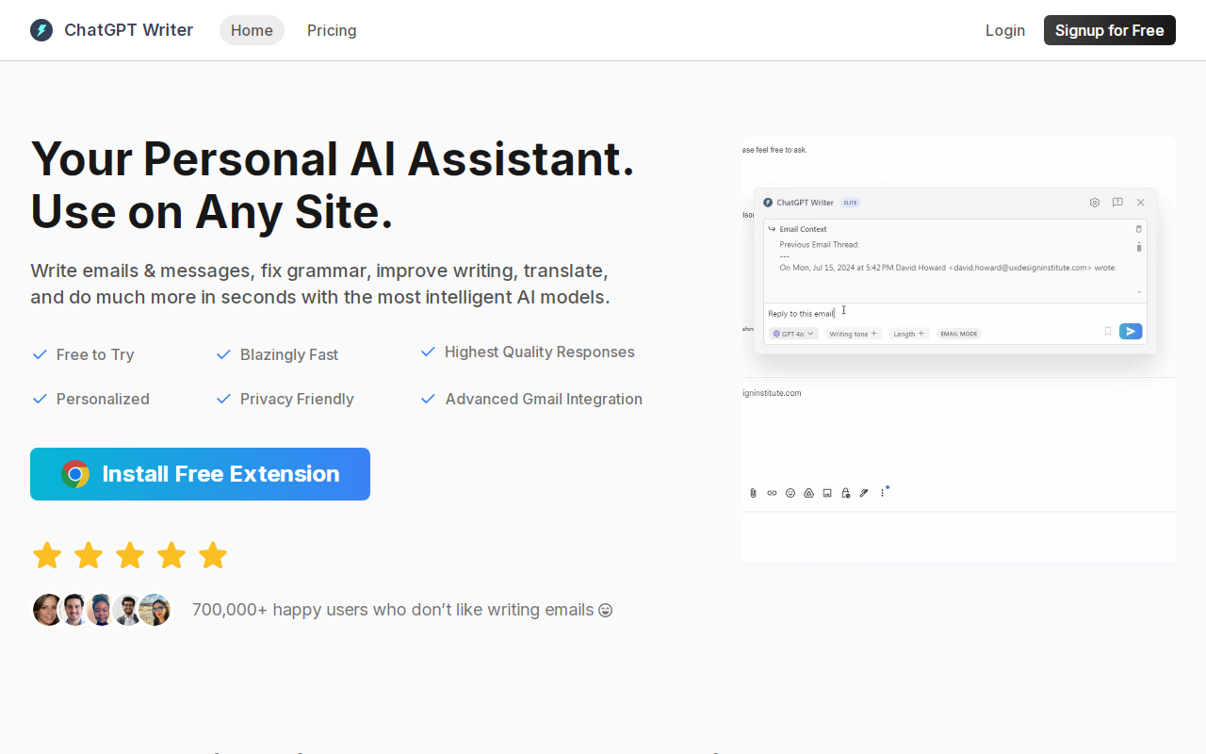This screenshot has width=1206, height=754.
Task: Click the checkmark beside Personalized
Action: tap(40, 399)
